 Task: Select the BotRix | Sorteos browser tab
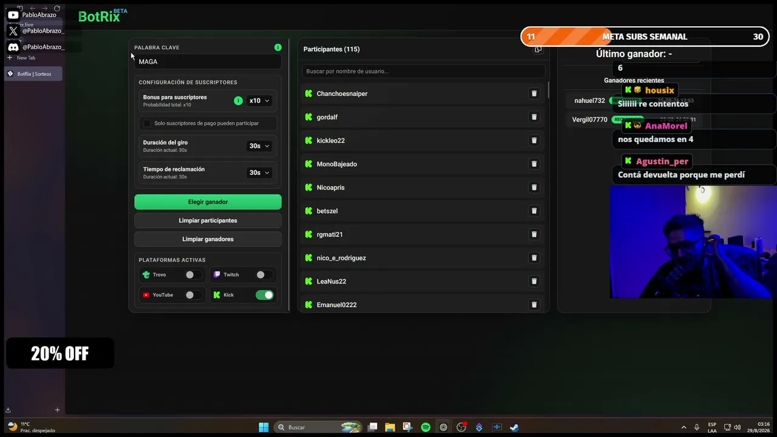pos(33,74)
